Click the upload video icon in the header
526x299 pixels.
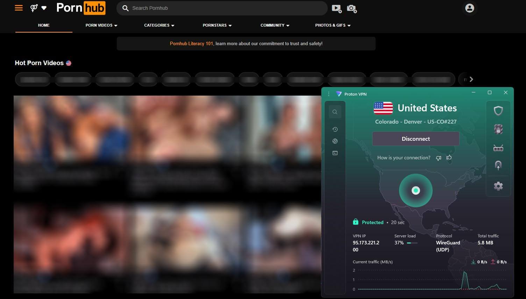click(336, 8)
